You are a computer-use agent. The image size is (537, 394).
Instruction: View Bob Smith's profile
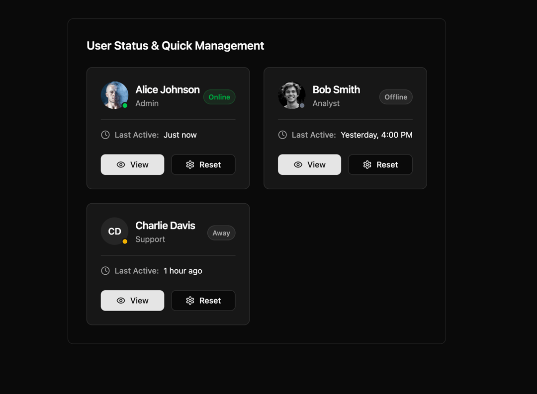(x=309, y=164)
